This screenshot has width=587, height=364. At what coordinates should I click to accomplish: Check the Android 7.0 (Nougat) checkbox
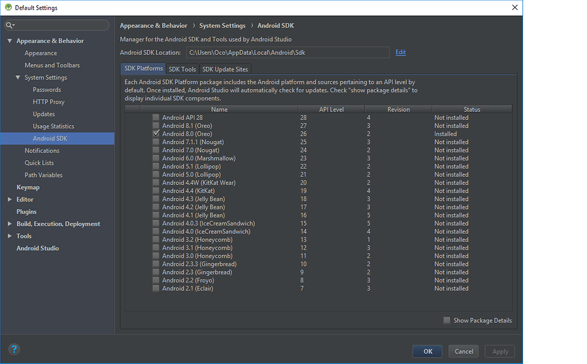pyautogui.click(x=156, y=150)
